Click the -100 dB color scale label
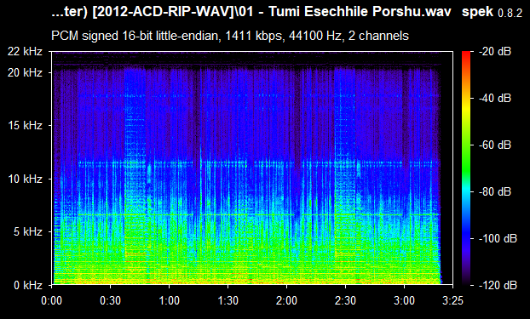The image size is (530, 319). point(498,239)
